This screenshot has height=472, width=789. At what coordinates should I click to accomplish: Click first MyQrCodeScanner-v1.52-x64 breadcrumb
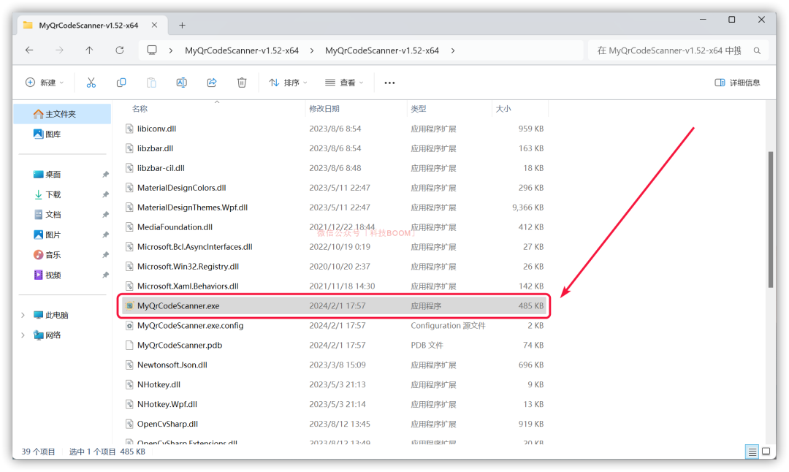[x=242, y=51]
